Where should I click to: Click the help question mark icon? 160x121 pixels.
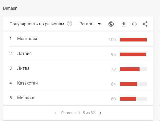pos(69,24)
